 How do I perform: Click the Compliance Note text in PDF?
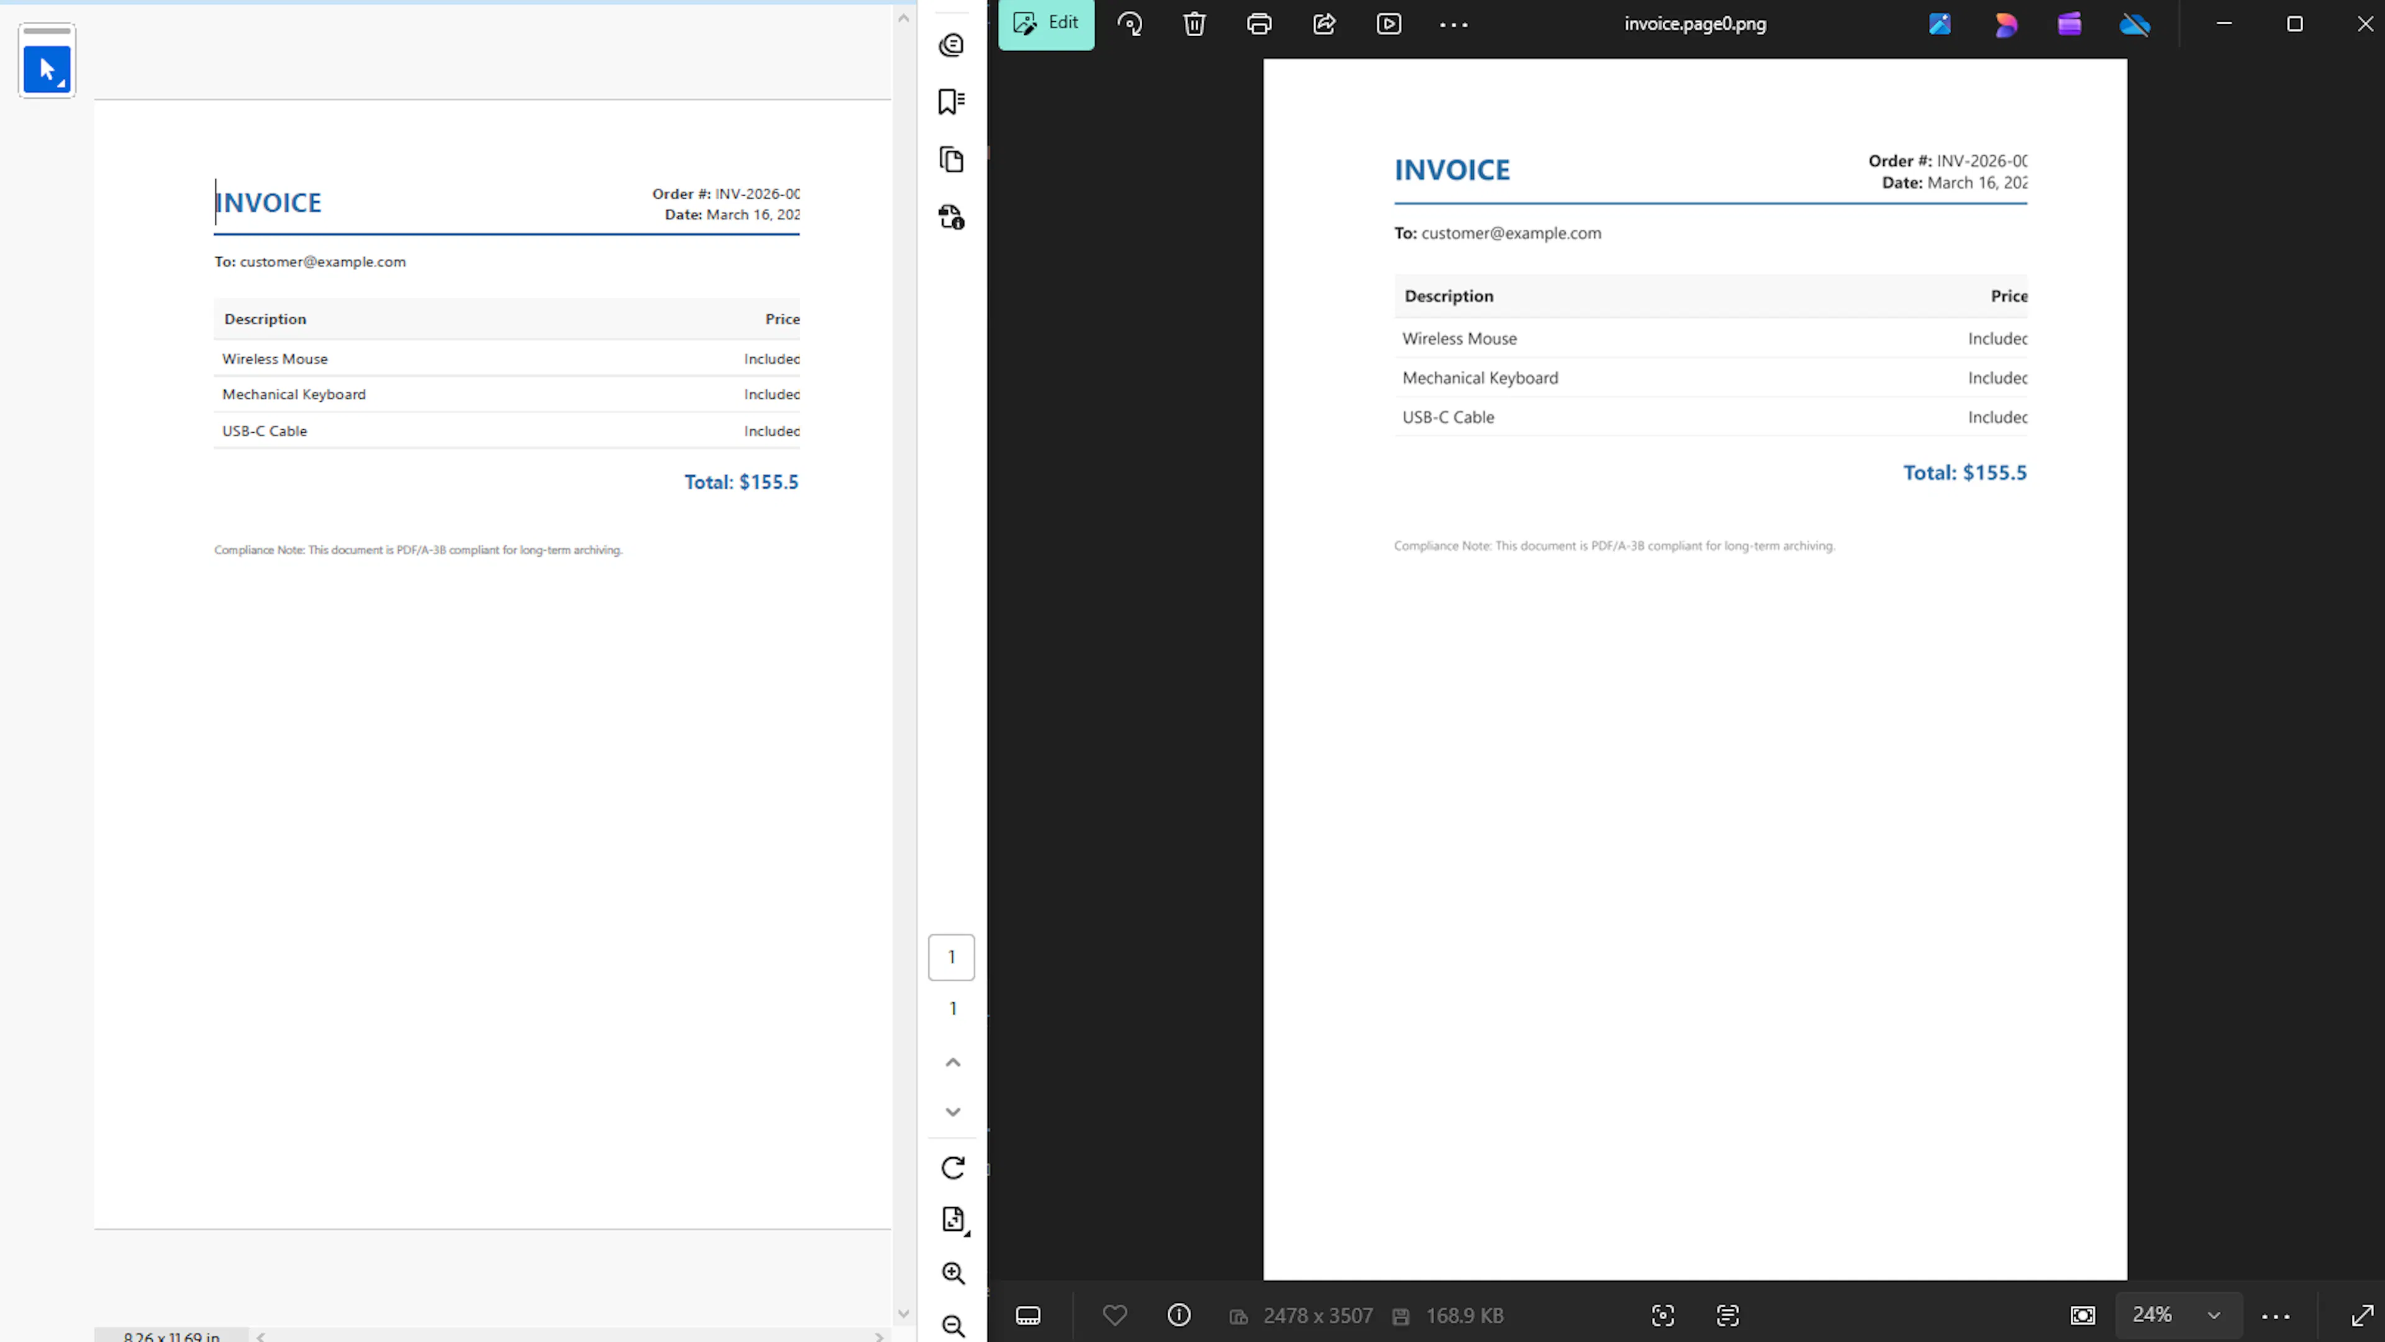[x=419, y=550]
